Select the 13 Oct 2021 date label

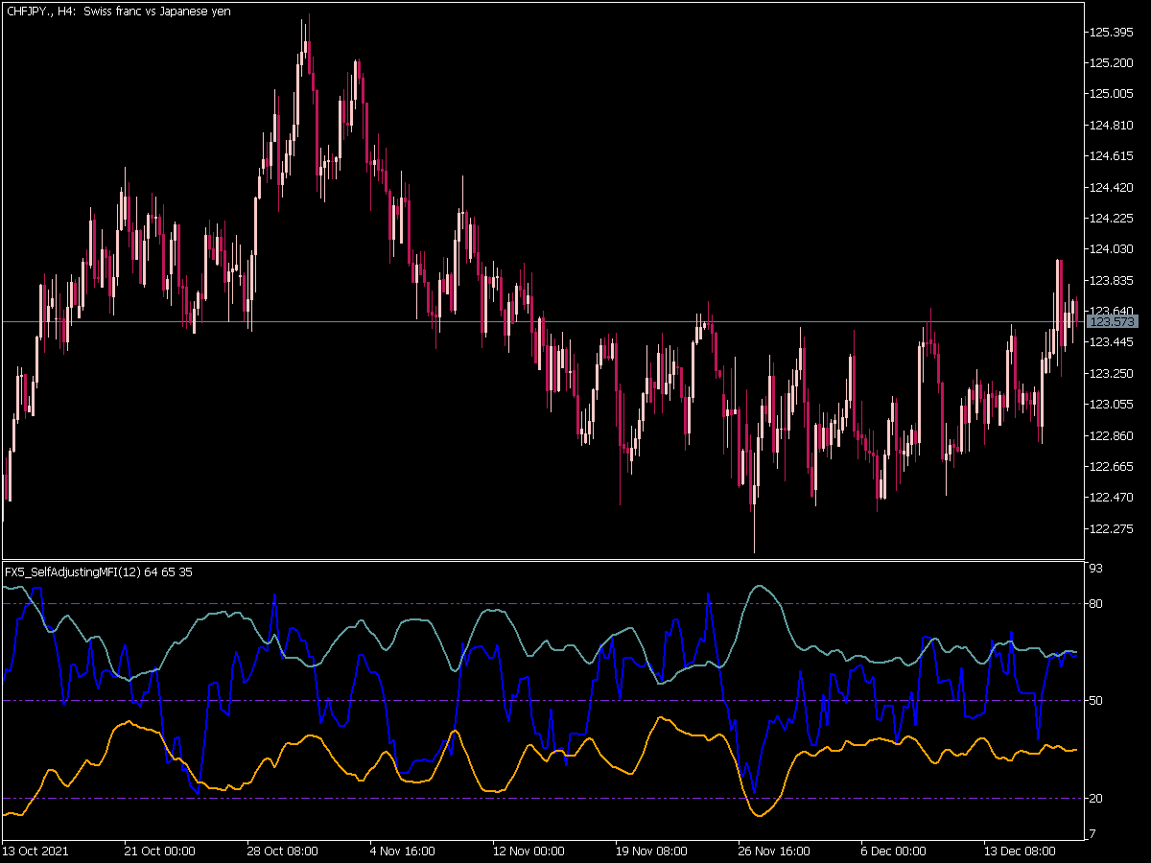pyautogui.click(x=35, y=851)
